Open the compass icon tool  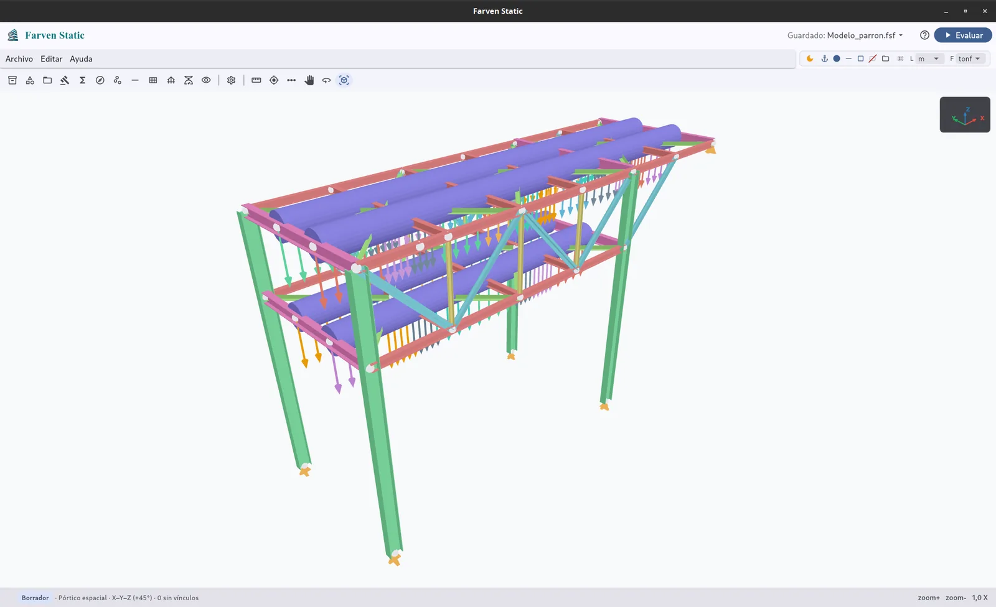click(100, 80)
